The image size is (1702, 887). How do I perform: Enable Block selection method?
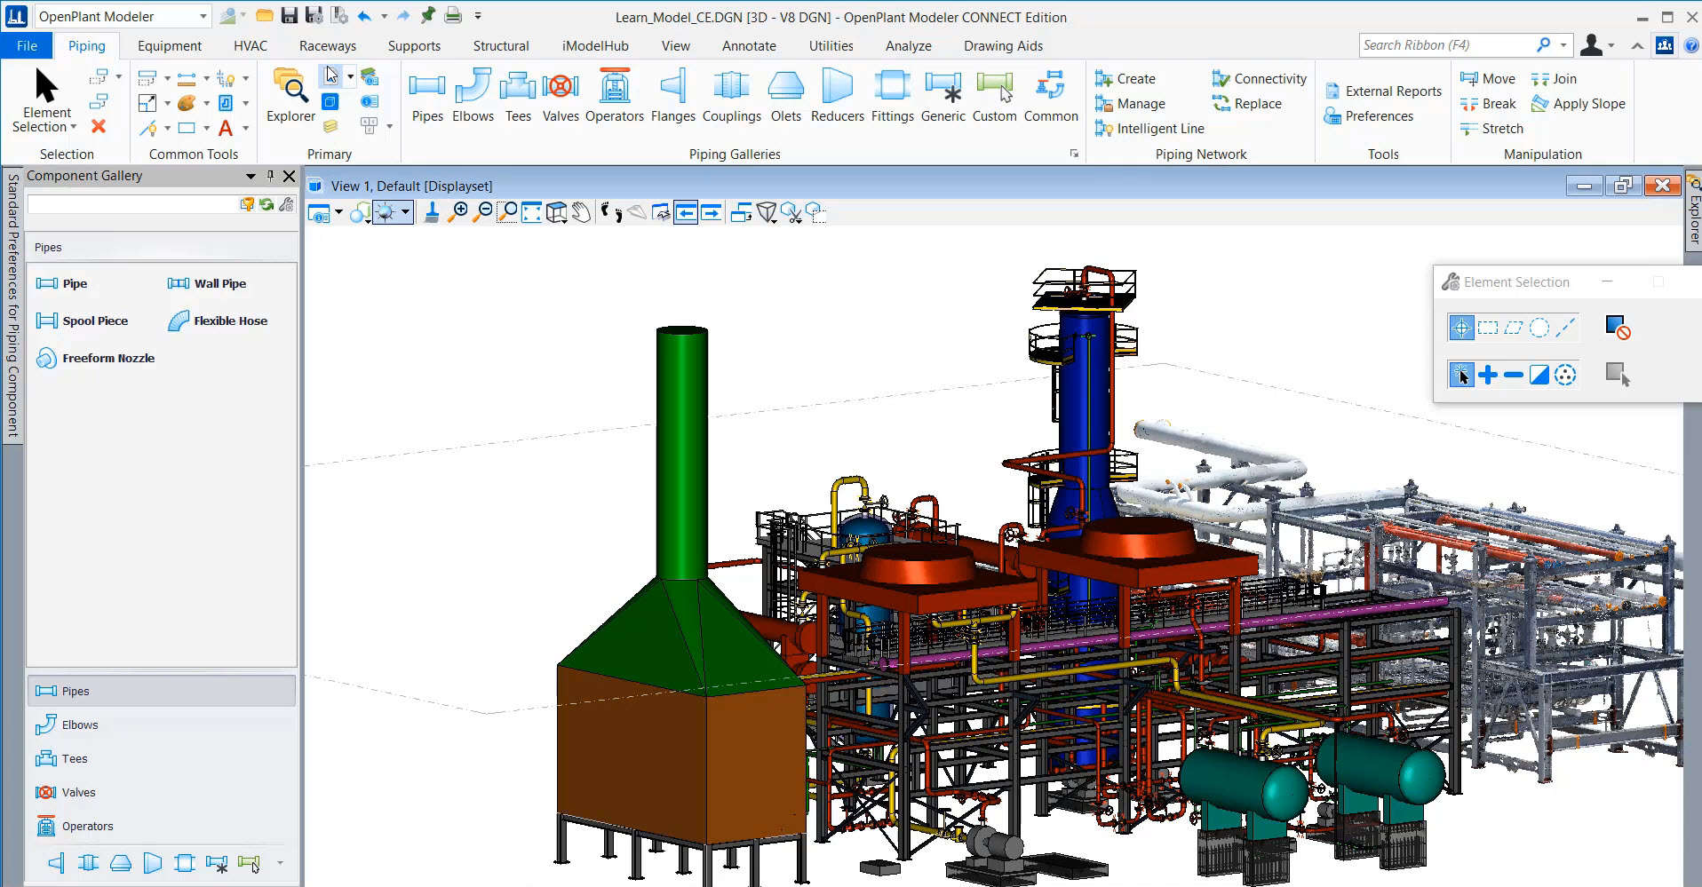click(x=1488, y=328)
